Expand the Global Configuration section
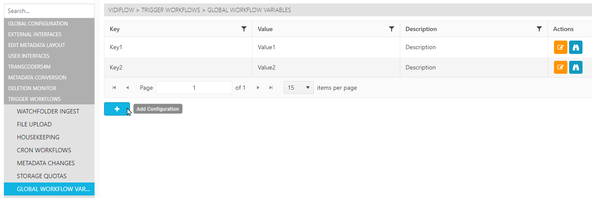 38,24
